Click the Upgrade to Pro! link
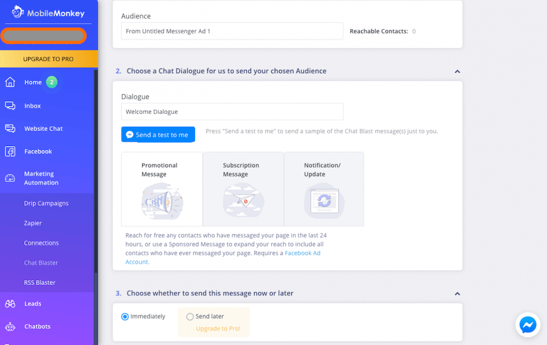This screenshot has height=345, width=547. click(218, 329)
